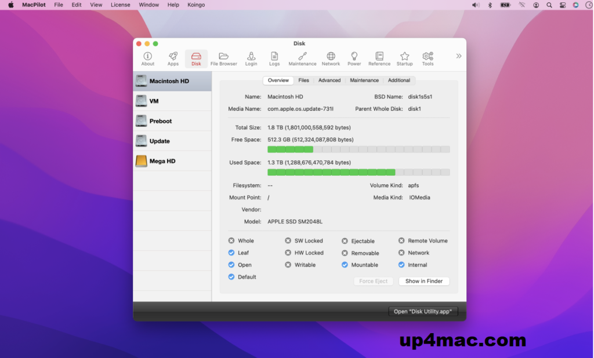594x358 pixels.
Task: Switch to the Advanced tab
Action: (x=329, y=80)
